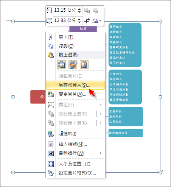Adjust width with 12.83 公分 spinner
The width and height of the screenshot is (171, 187).
tap(79, 20)
